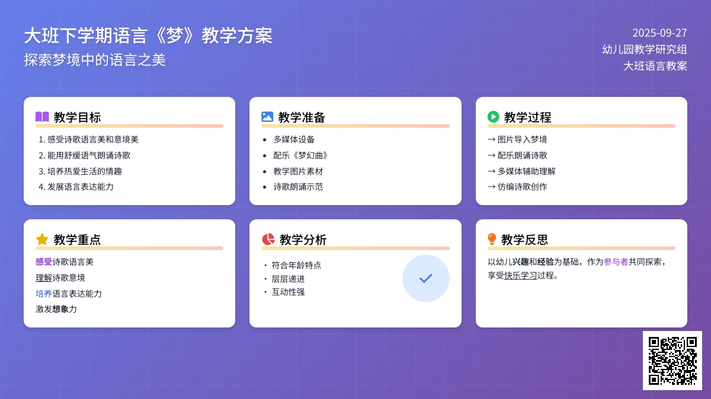Screen dimensions: 711x399
Task: Click the underlined 理解 text
Action: pos(44,278)
